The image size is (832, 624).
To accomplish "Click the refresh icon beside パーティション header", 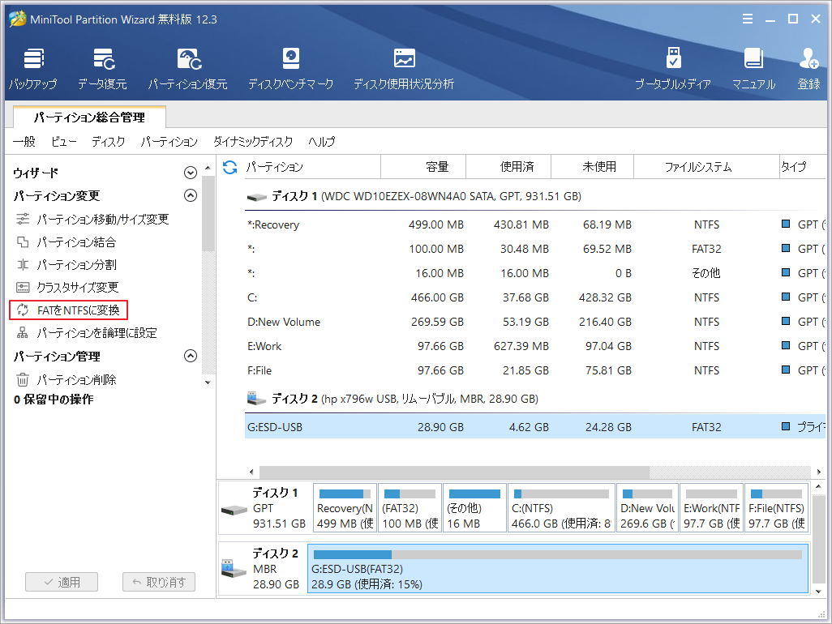I will (x=229, y=167).
